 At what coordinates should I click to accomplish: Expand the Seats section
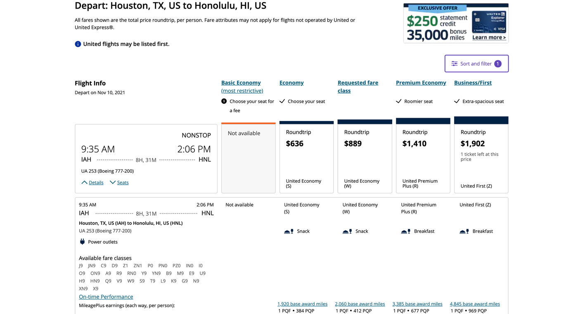tap(119, 182)
